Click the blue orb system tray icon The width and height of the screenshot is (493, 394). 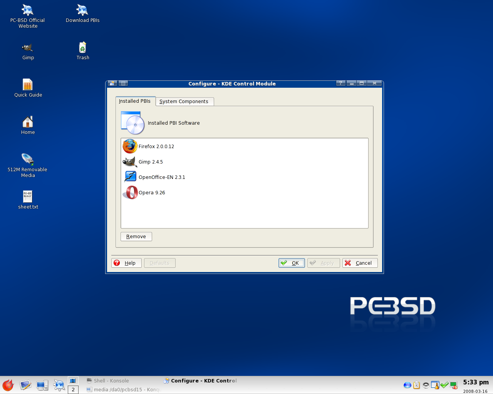point(407,385)
